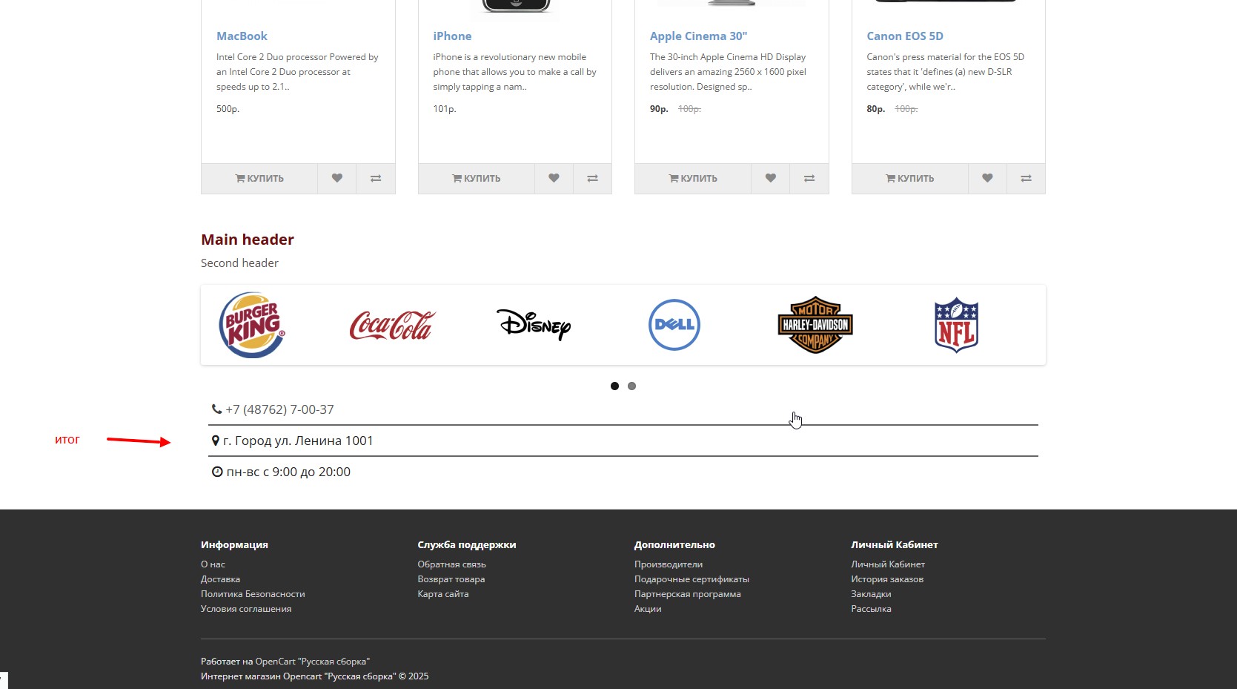Viewport: 1237px width, 689px height.
Task: Click the clock icon beside working hours
Action: click(x=217, y=472)
